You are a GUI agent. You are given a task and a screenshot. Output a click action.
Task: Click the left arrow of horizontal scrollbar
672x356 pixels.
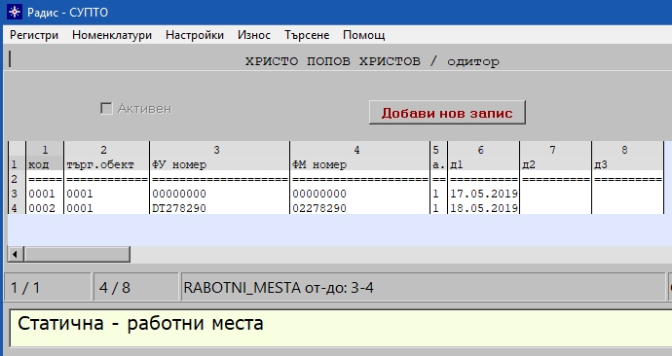pyautogui.click(x=16, y=254)
